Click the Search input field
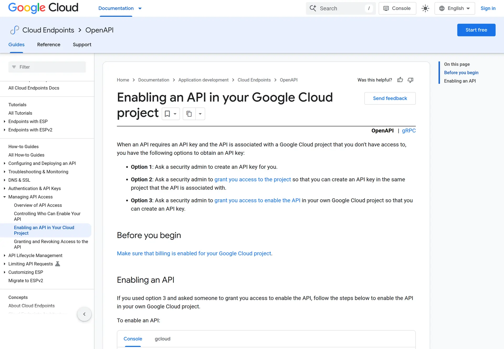The image size is (504, 349). pyautogui.click(x=341, y=8)
